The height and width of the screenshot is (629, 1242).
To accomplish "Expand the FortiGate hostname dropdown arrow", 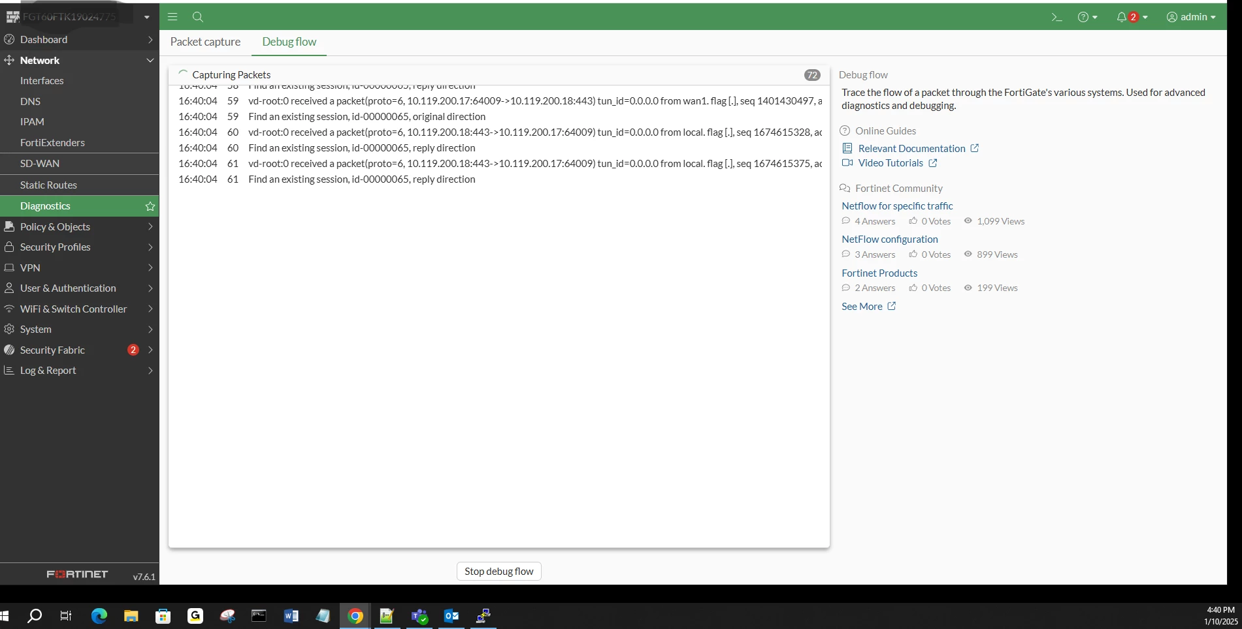I will [x=146, y=17].
